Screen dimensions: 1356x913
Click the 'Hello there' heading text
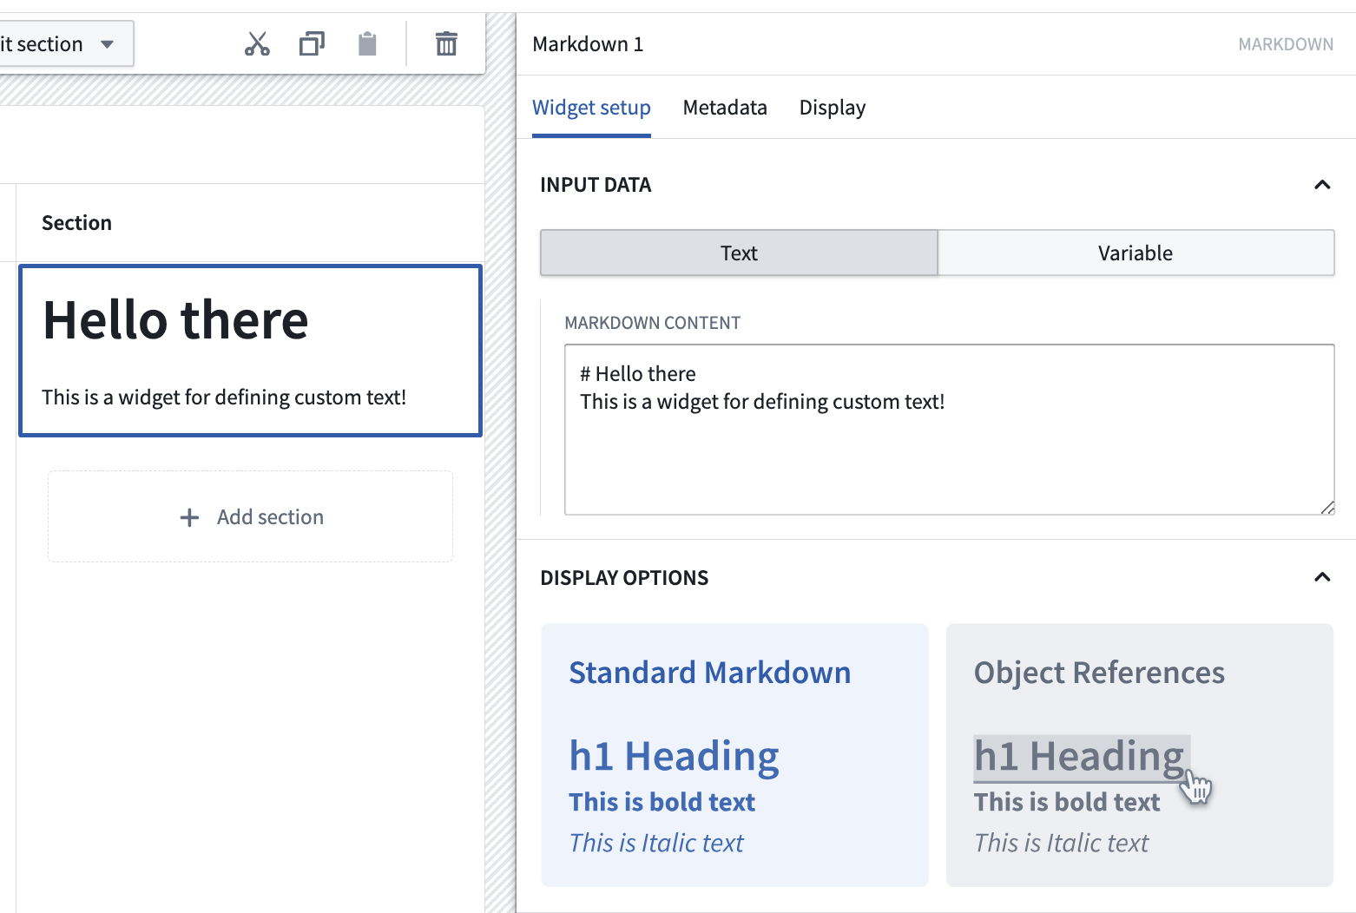tap(175, 320)
